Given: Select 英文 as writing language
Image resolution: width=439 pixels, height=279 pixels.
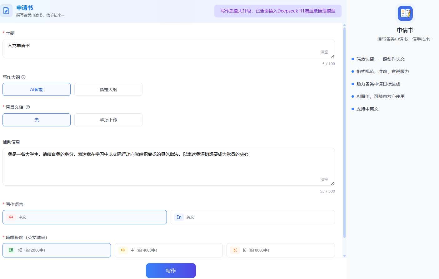Looking at the screenshot, I should click(253, 217).
